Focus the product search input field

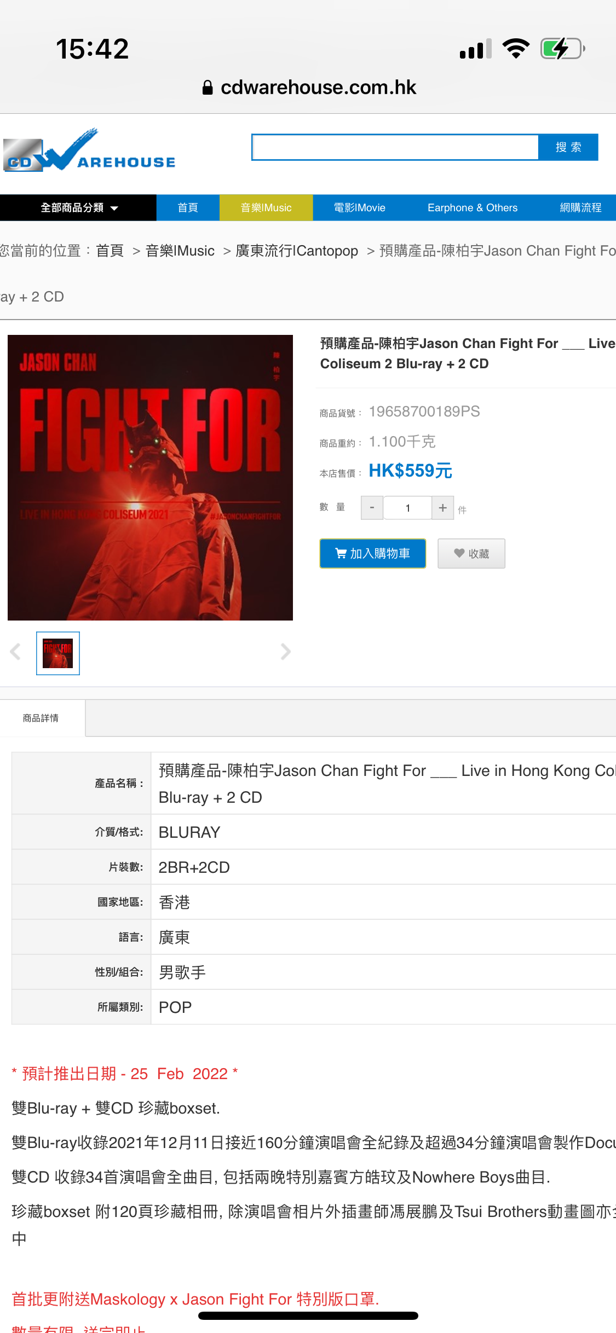click(395, 147)
